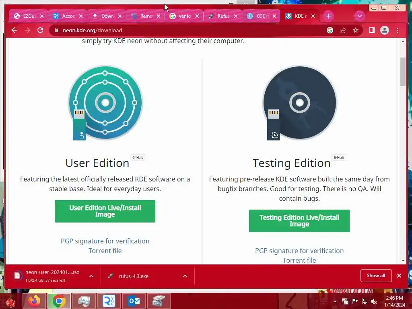This screenshot has height=309, width=412.
Task: Open User Edition PGP signature link
Action: tap(105, 241)
